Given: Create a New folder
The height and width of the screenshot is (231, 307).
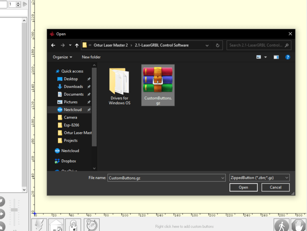Looking at the screenshot, I should (91, 57).
